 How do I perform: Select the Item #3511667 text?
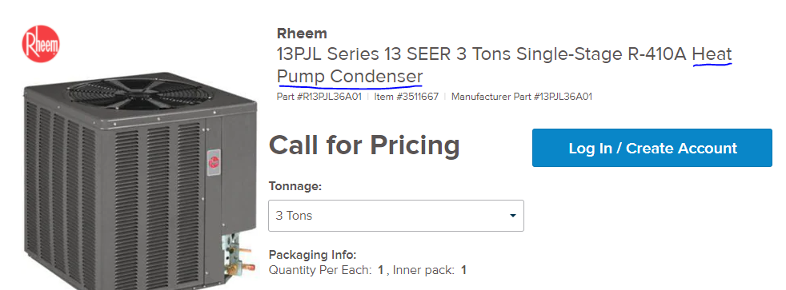[407, 97]
